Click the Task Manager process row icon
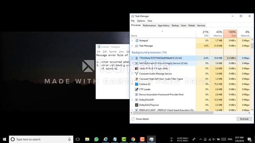This screenshot has height=143, width=255. pos(137,46)
